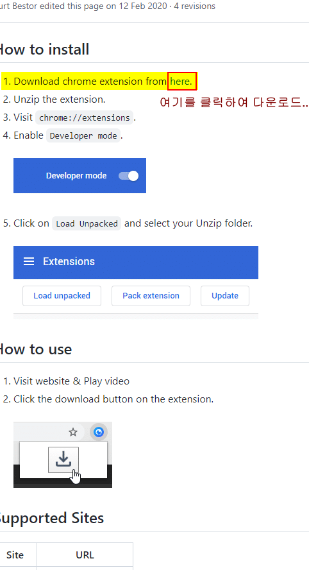Click the Developer mode inline code label
The height and width of the screenshot is (570, 309).
tap(83, 135)
